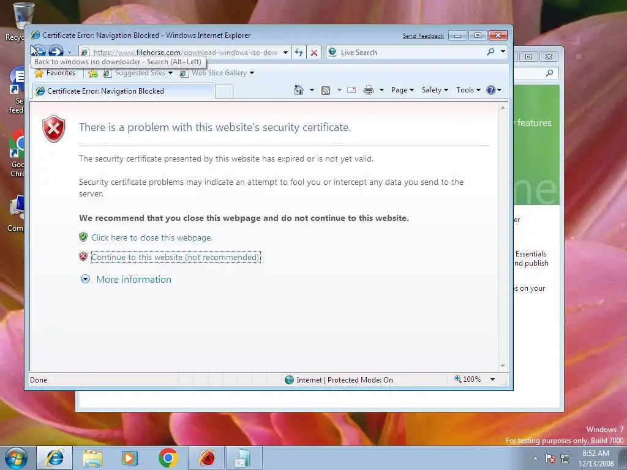Click the red shield certificate error icon
Image resolution: width=627 pixels, height=470 pixels.
(x=54, y=129)
